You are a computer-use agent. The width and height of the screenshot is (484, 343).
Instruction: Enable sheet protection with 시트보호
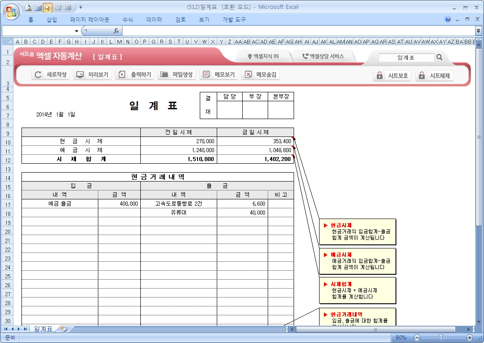click(392, 75)
